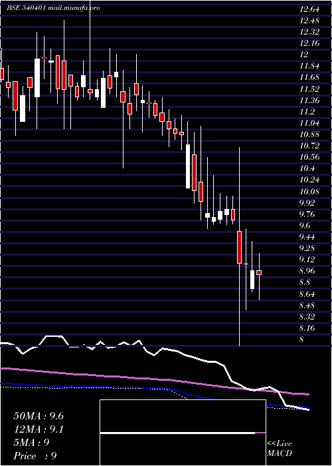Viewport: 332px width, 466px height.
Task: Click the 12.16 price axis label
Action: coord(309,43)
